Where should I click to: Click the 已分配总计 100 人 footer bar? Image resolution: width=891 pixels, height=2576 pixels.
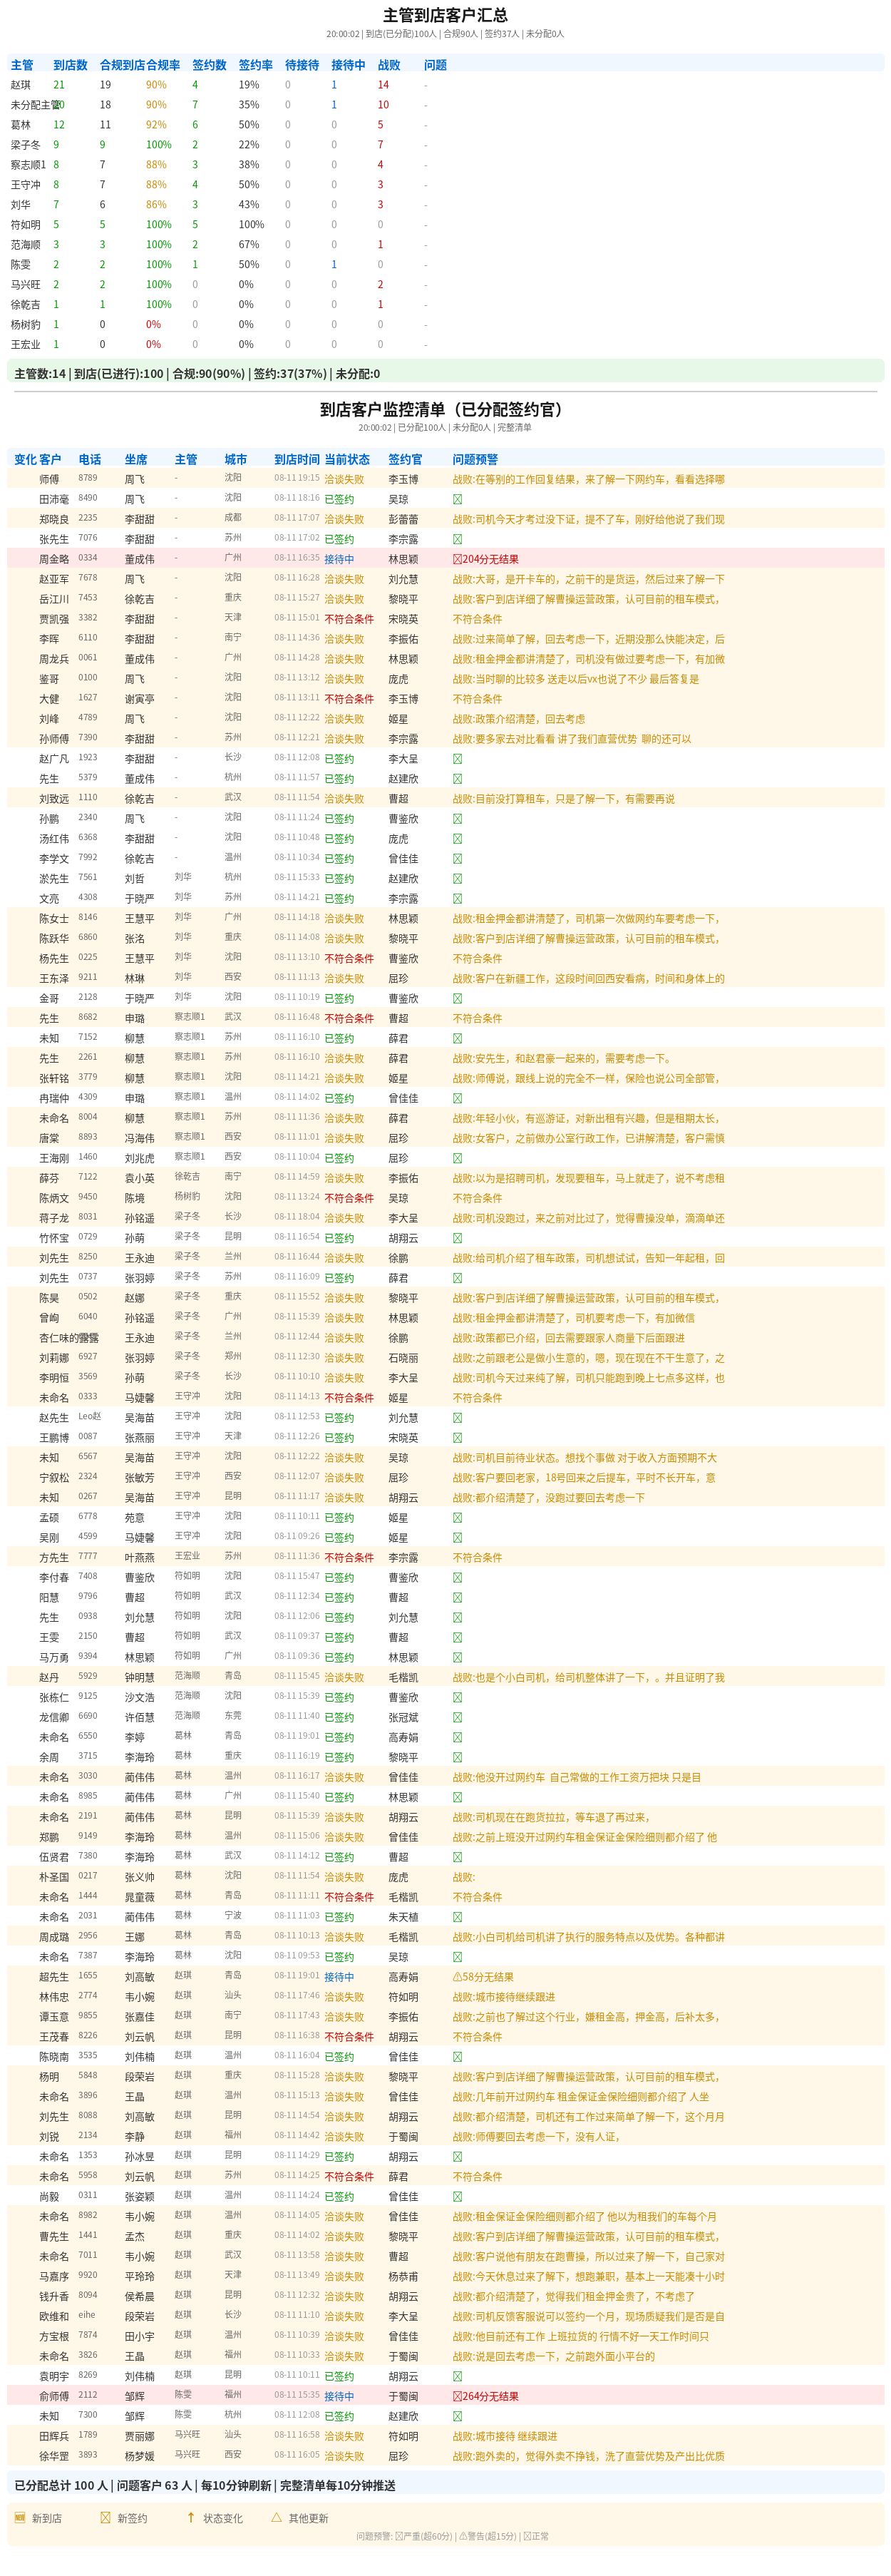coord(445,2485)
